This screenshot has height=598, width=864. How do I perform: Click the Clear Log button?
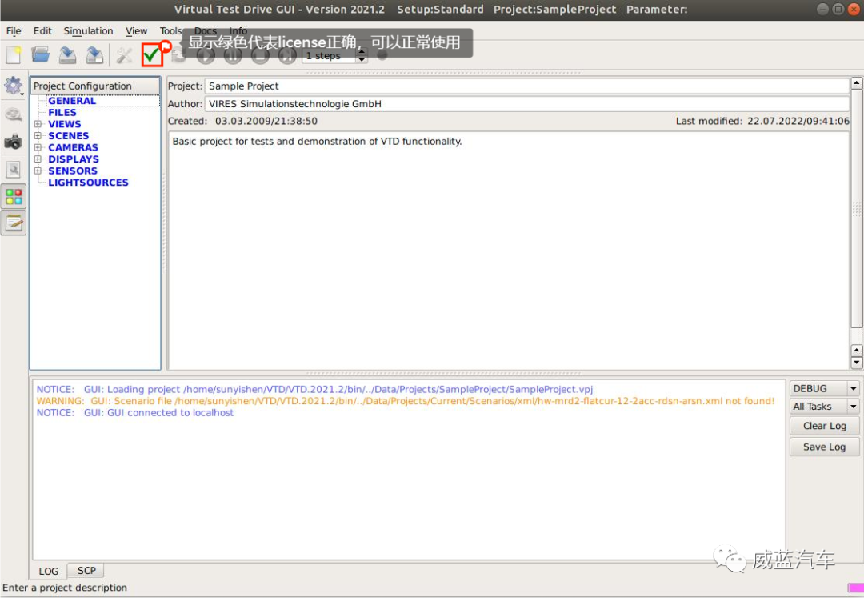(x=824, y=426)
